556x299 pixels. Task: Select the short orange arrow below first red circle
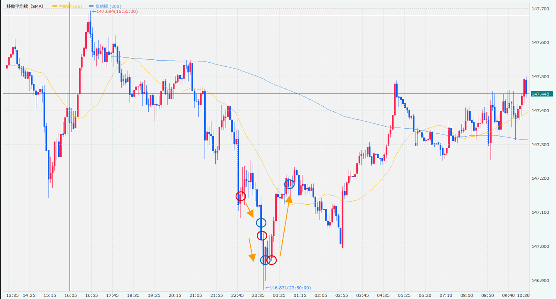click(248, 209)
